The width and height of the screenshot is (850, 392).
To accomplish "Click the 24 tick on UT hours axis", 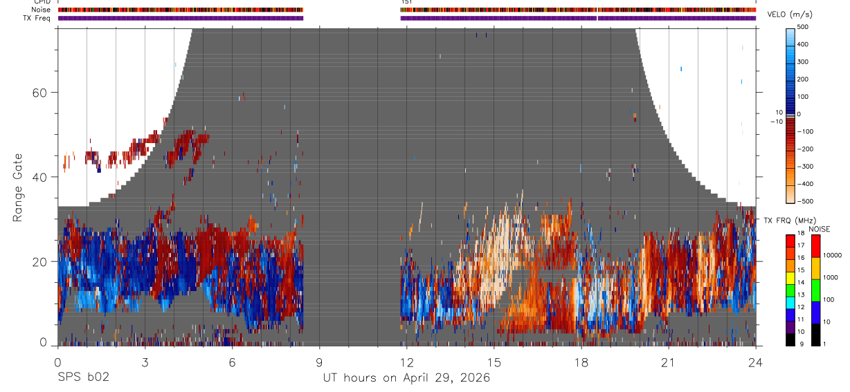I will (x=755, y=362).
